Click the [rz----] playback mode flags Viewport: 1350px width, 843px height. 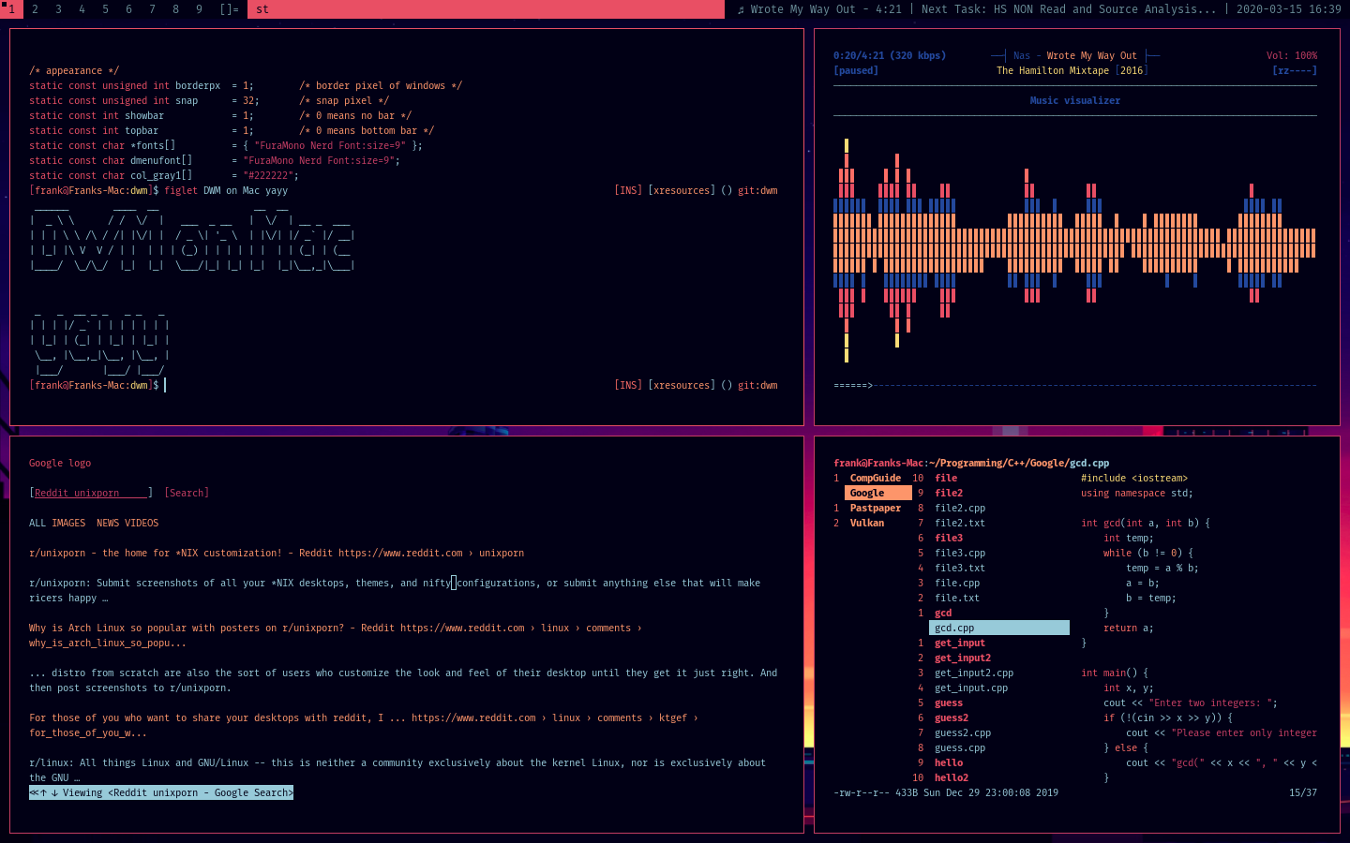1295,70
